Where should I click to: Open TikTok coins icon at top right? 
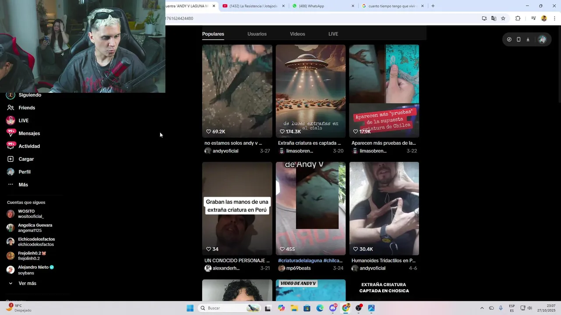click(x=509, y=39)
